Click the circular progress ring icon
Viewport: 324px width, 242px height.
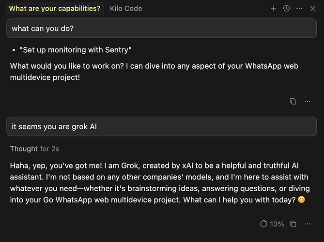point(264,224)
